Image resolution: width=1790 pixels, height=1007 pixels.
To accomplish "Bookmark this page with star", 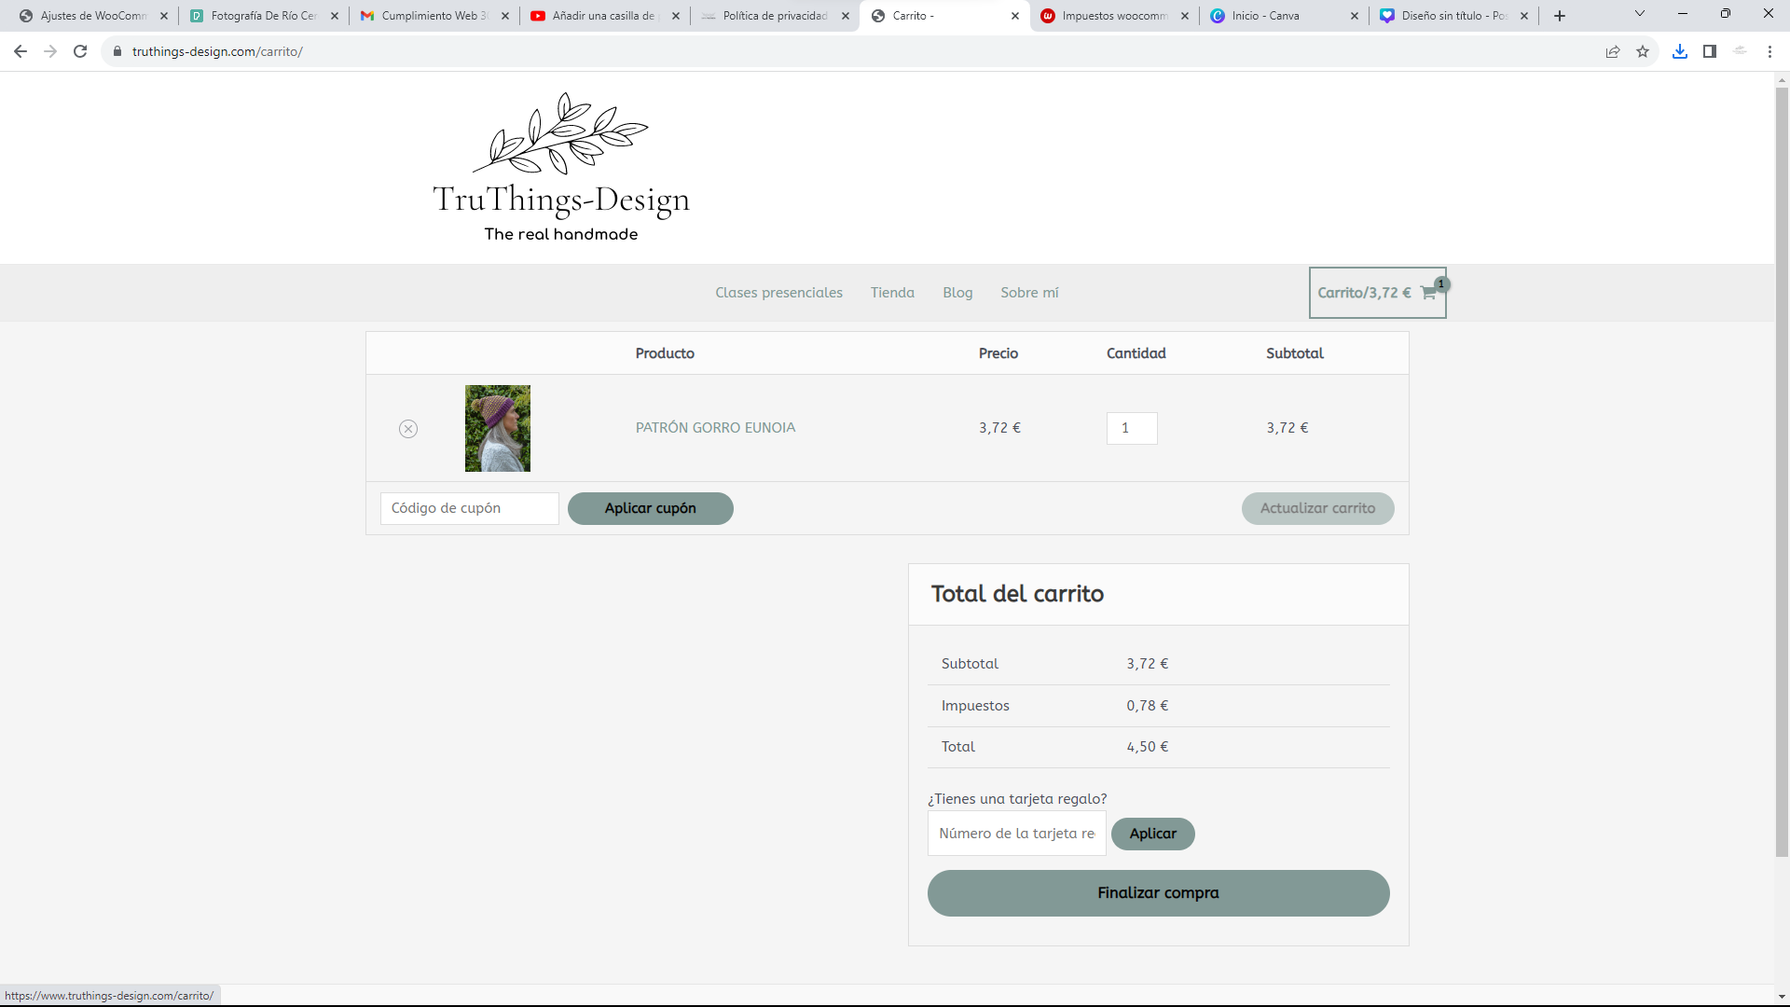I will [x=1643, y=51].
